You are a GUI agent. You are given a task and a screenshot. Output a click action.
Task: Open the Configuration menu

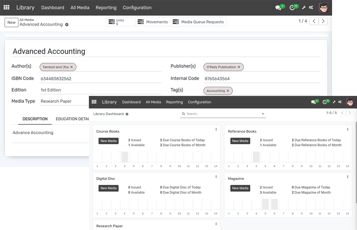coord(137,7)
